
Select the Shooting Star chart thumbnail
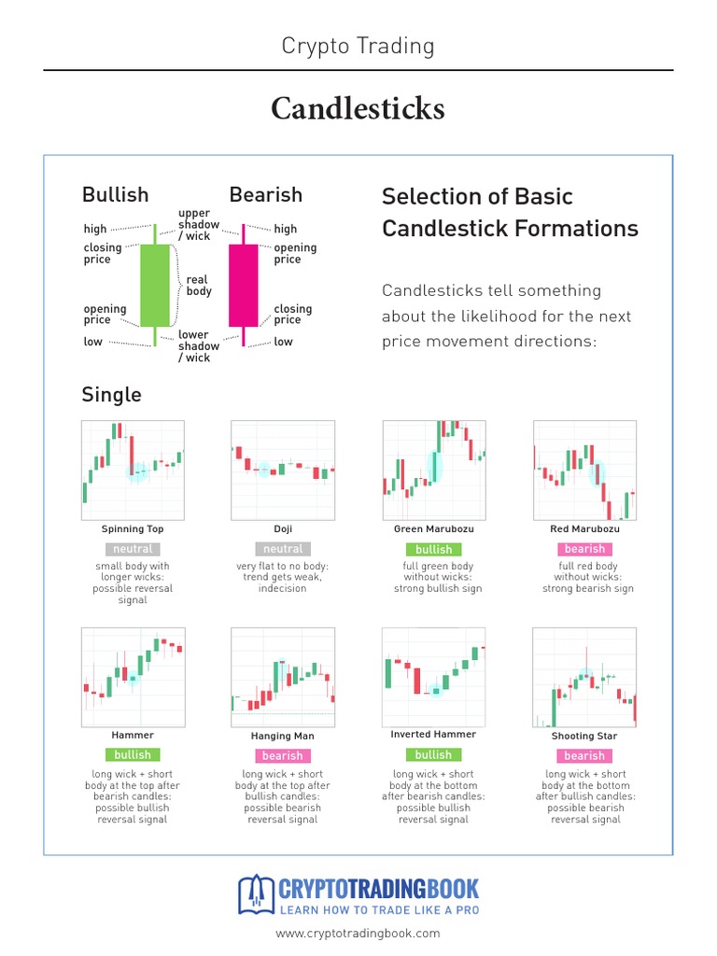pos(584,677)
